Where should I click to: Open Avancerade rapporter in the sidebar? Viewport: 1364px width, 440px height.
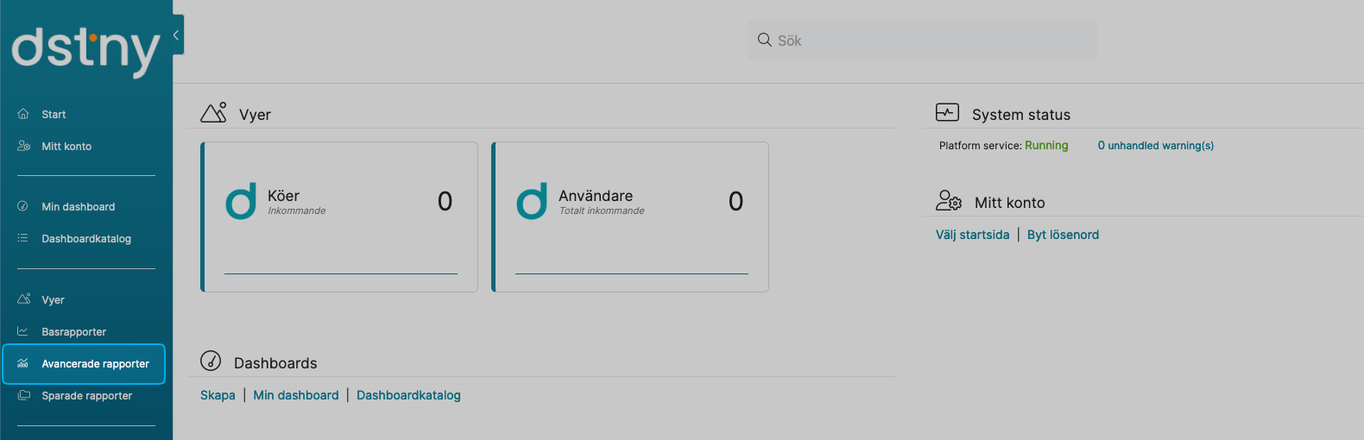[x=95, y=364]
